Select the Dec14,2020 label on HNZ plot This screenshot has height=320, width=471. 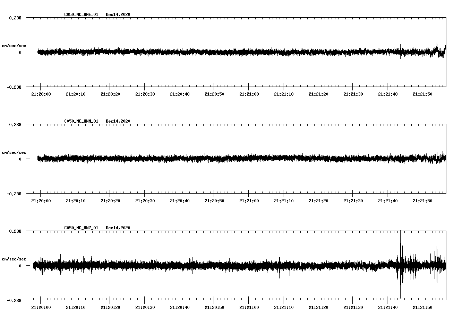point(119,227)
